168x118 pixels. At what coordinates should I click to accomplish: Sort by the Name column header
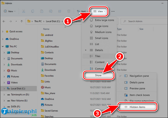click(x=46, y=29)
